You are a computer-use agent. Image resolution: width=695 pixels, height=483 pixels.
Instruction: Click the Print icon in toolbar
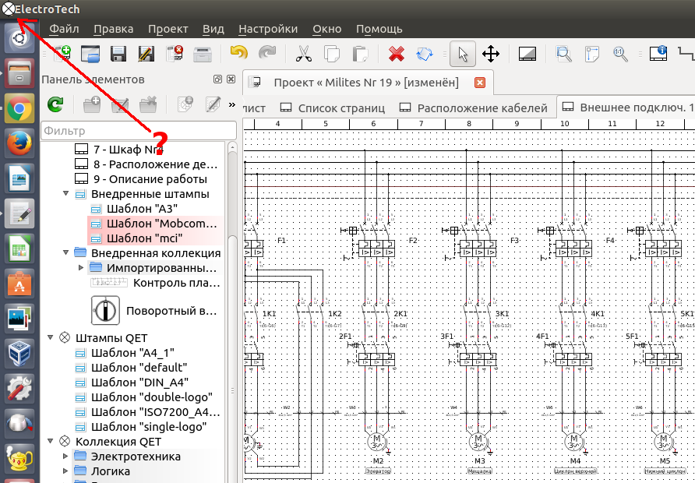203,54
